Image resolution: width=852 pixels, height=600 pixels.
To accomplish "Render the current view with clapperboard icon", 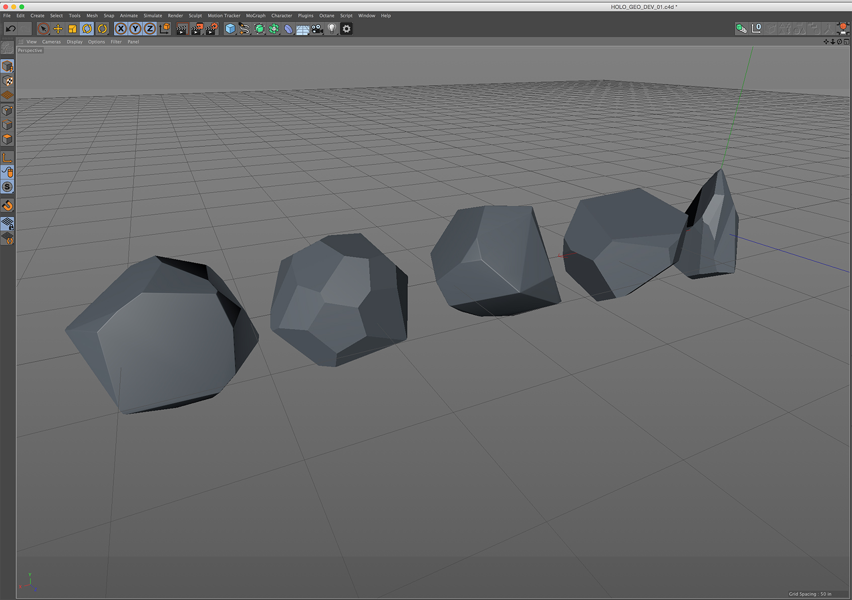I will tap(182, 29).
